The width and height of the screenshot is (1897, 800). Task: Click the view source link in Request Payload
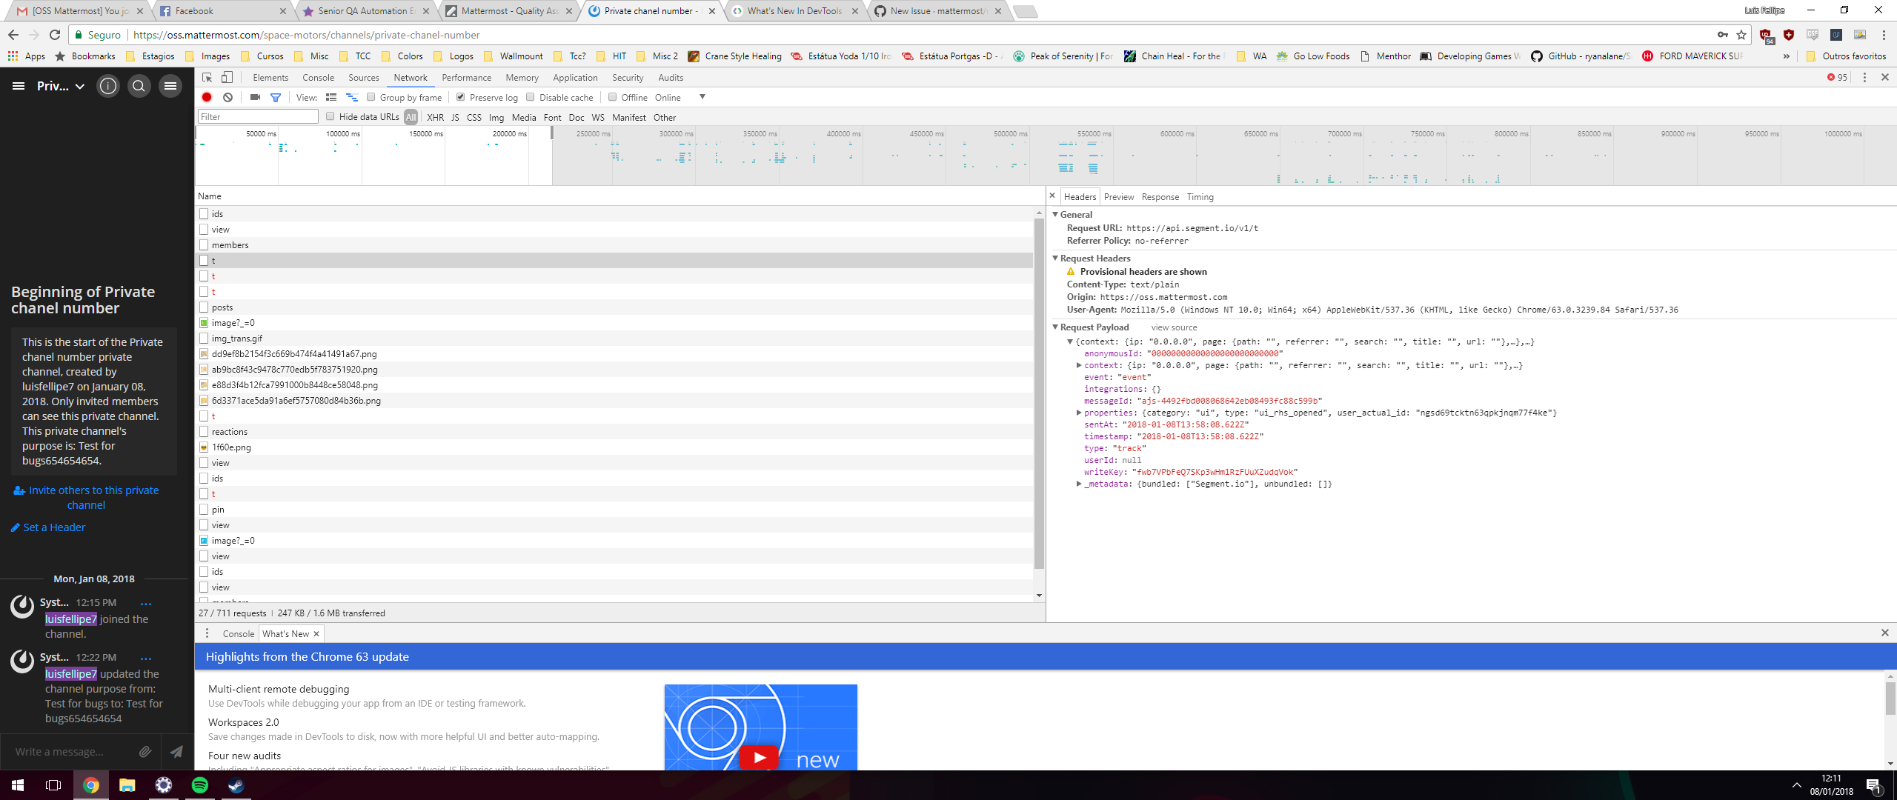pos(1174,327)
